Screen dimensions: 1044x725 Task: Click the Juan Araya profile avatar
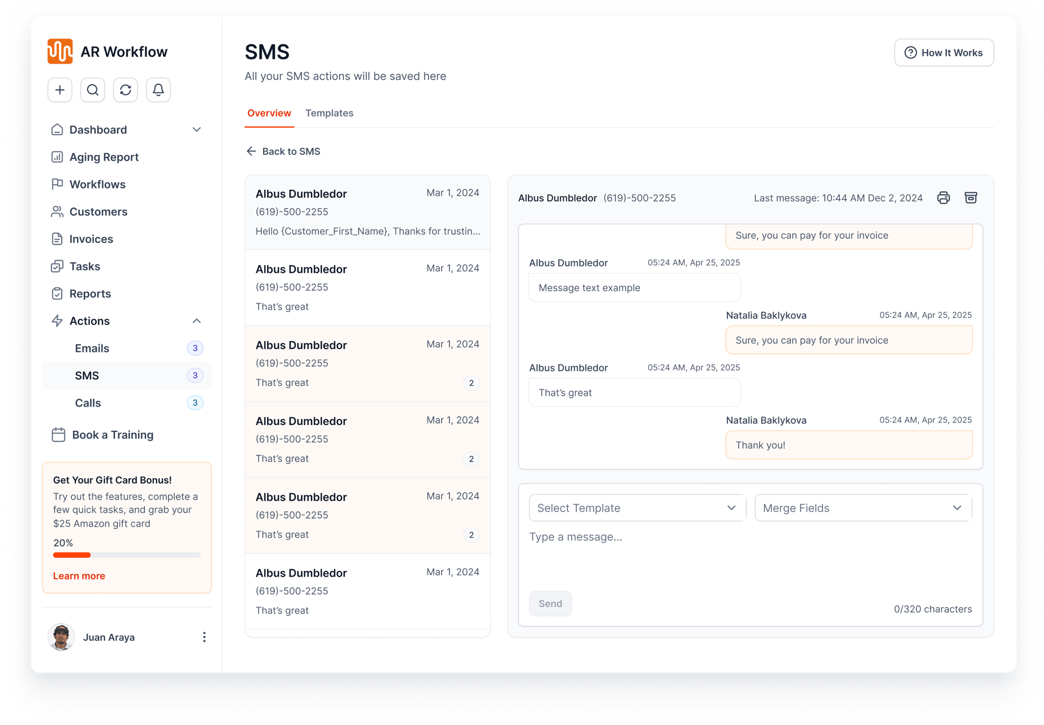pyautogui.click(x=61, y=637)
